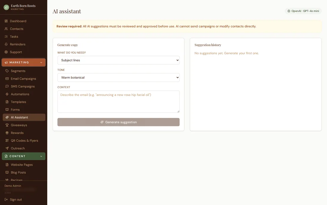Click the Giveaways trophy icon
This screenshot has height=205, width=327.
[7, 125]
